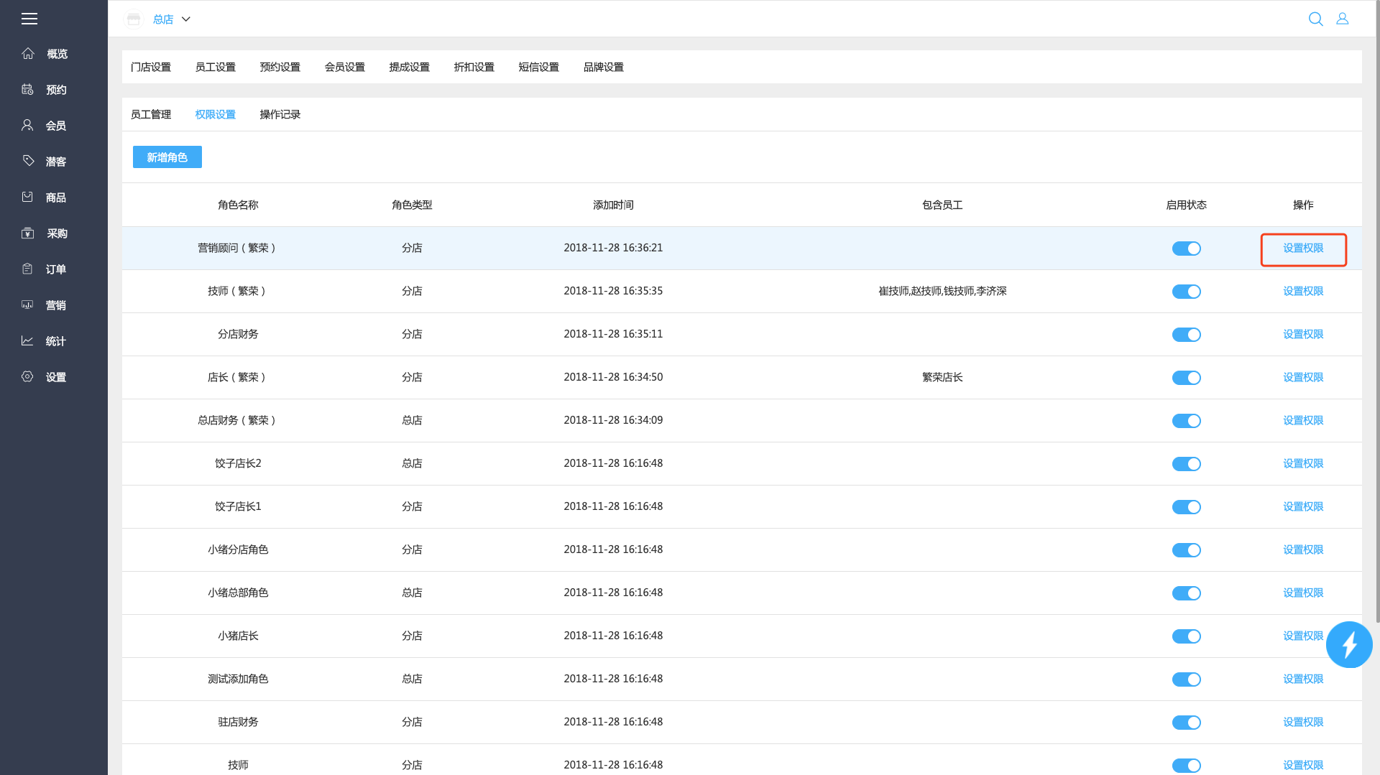
Task: Toggle the 饺子店长1 enable switch
Action: [x=1187, y=507]
